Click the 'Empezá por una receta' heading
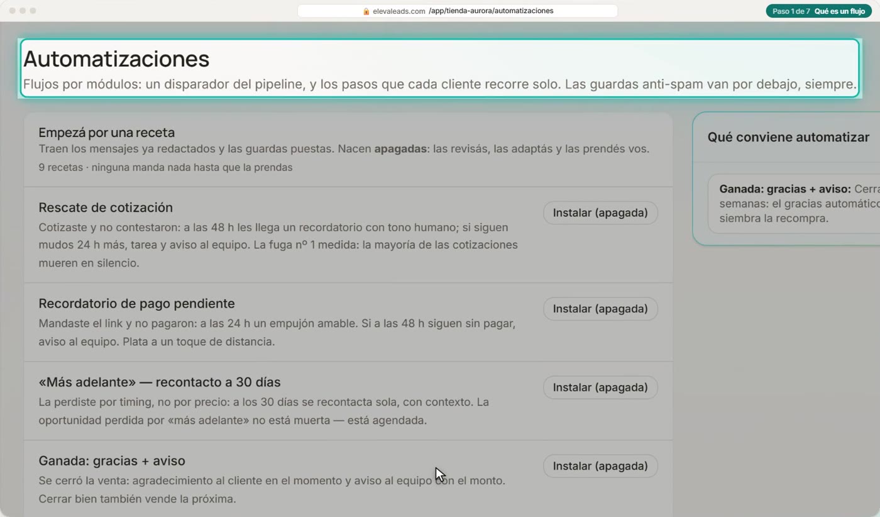Screen dimensions: 880x517 pos(107,133)
